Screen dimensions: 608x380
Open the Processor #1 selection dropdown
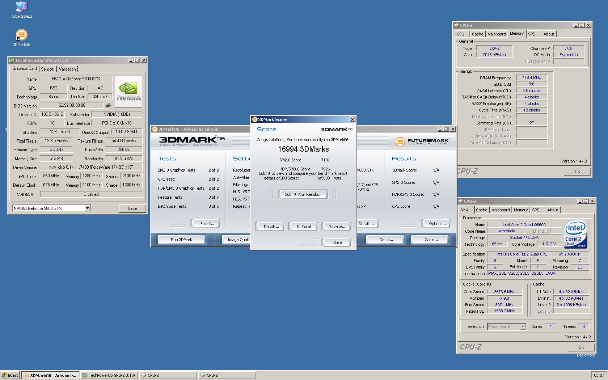pyautogui.click(x=523, y=327)
